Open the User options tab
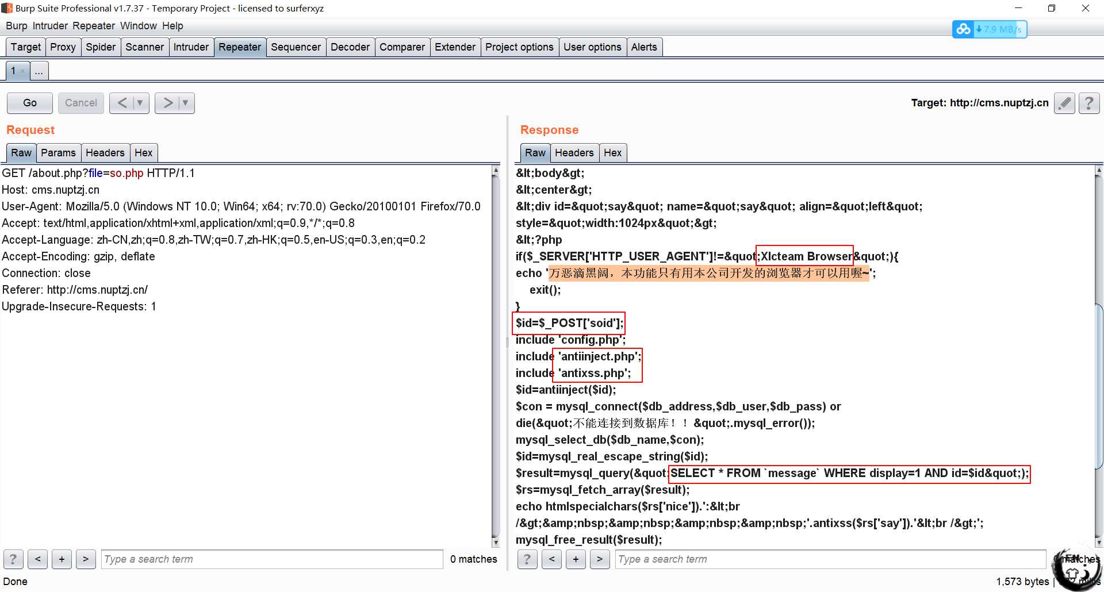Screen dimensions: 1104x592 592,47
